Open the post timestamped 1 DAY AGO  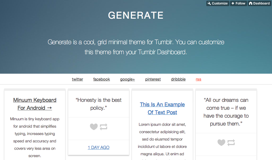98,147
